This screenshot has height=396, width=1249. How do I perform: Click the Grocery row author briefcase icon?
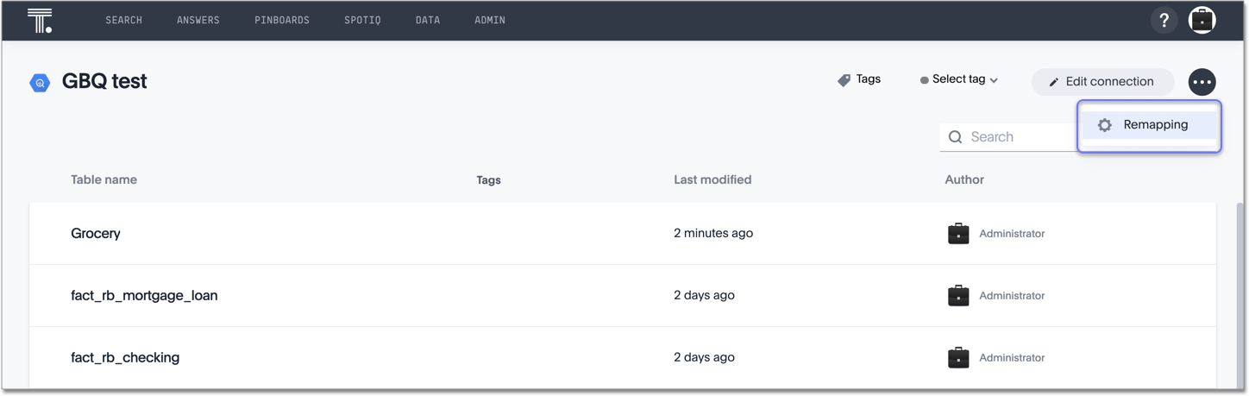point(957,234)
